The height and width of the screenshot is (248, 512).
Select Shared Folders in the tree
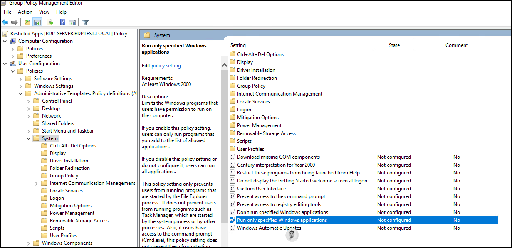point(58,123)
